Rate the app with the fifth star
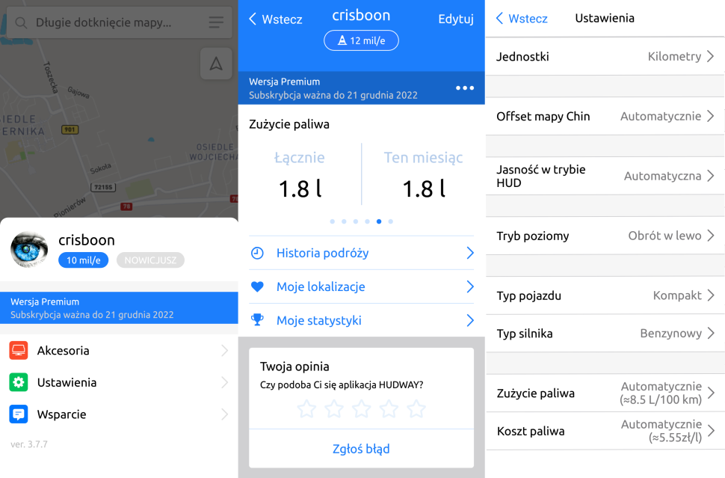This screenshot has height=478, width=725. click(x=416, y=408)
